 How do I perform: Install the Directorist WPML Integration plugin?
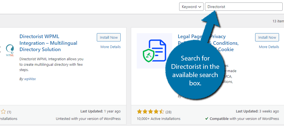click(109, 37)
